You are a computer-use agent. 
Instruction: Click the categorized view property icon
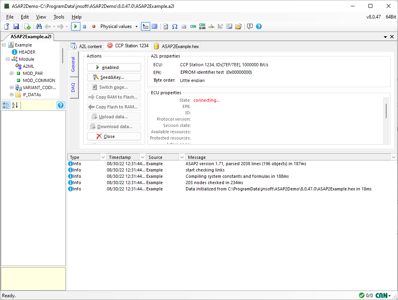(x=6, y=105)
